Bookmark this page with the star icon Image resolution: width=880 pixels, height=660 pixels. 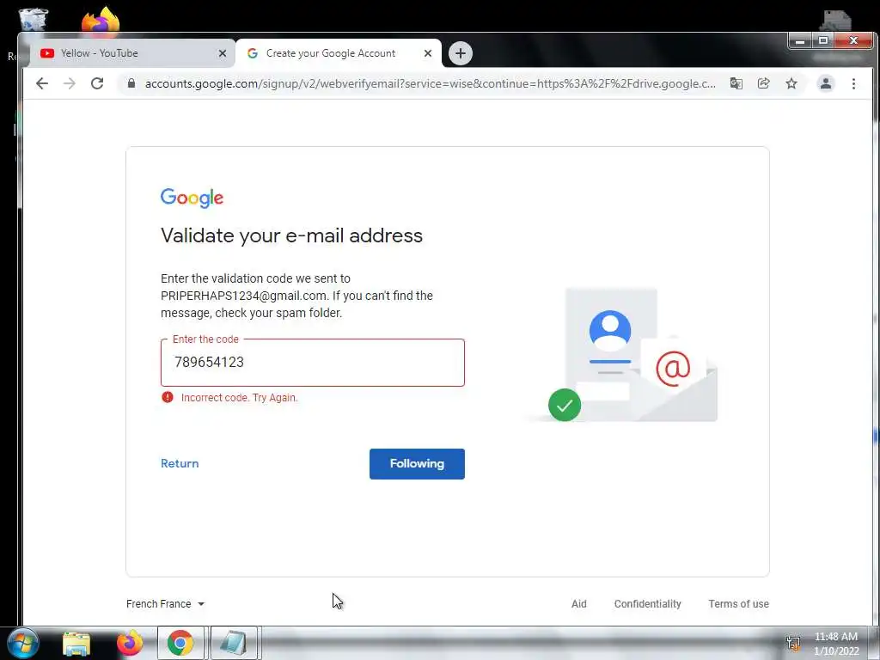pyautogui.click(x=791, y=83)
